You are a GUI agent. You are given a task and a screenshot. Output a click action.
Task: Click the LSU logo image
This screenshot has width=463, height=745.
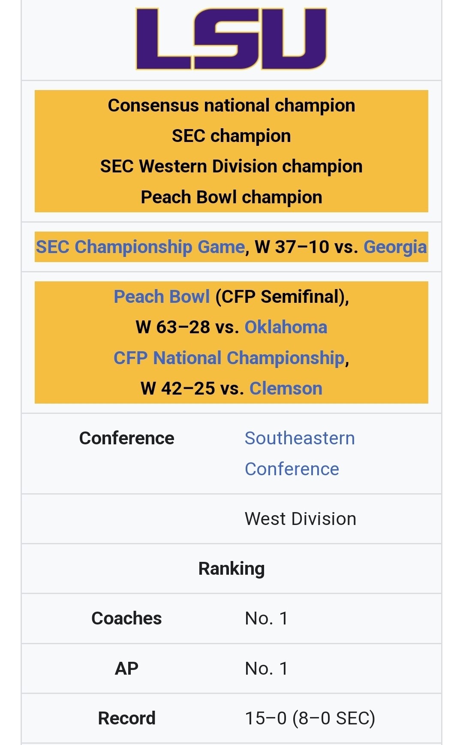(x=231, y=39)
